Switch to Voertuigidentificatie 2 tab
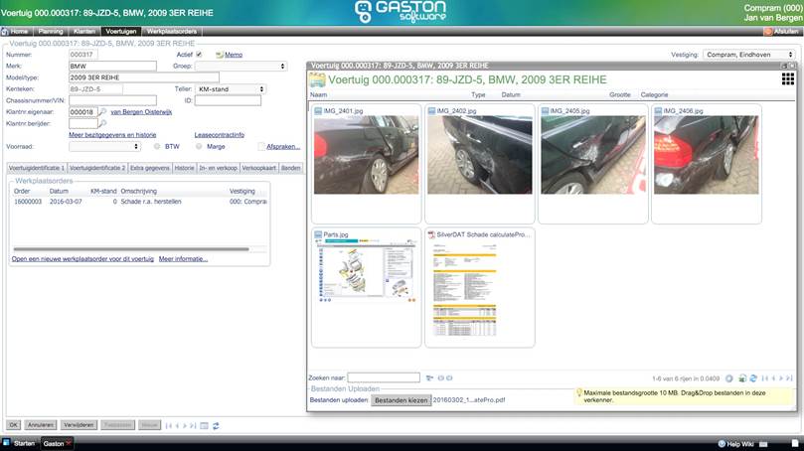The image size is (804, 451). click(97, 168)
